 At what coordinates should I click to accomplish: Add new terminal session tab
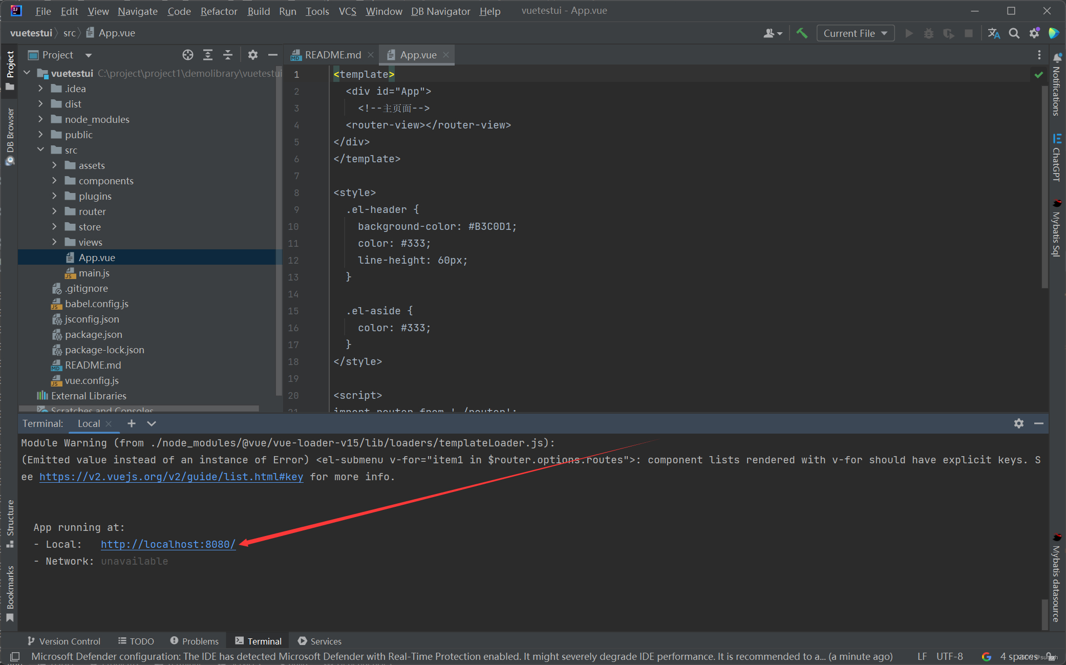(132, 423)
